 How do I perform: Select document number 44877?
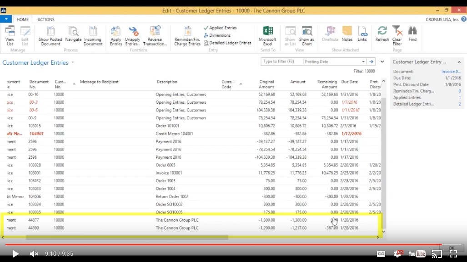tap(33, 220)
